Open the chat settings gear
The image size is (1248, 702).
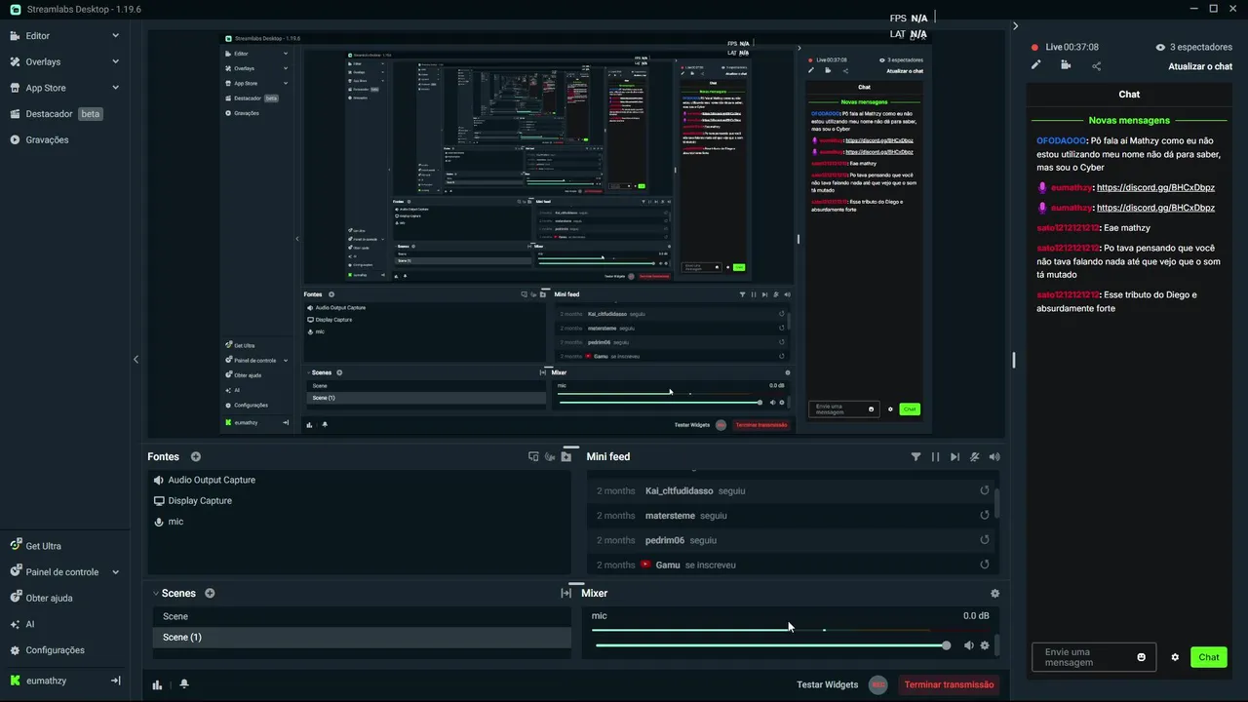click(1175, 657)
